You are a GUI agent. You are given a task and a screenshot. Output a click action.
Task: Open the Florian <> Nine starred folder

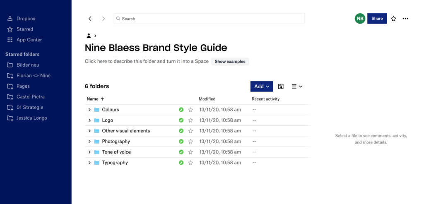pos(29,75)
